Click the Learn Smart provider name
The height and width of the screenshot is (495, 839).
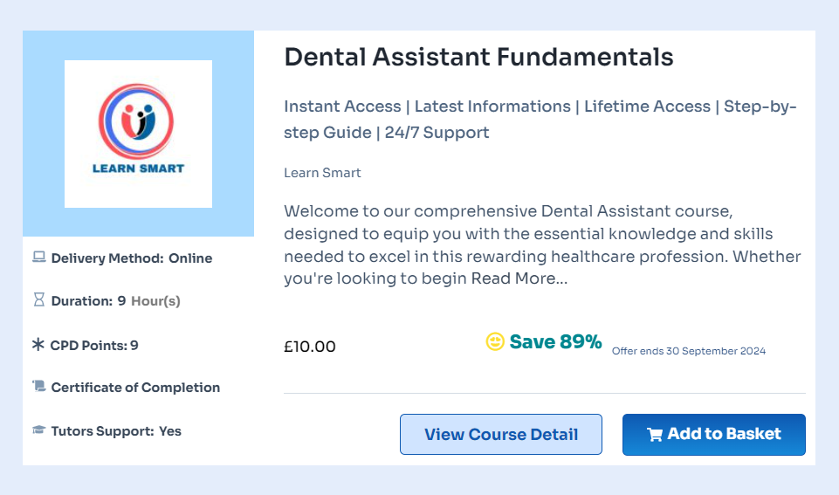(x=322, y=173)
